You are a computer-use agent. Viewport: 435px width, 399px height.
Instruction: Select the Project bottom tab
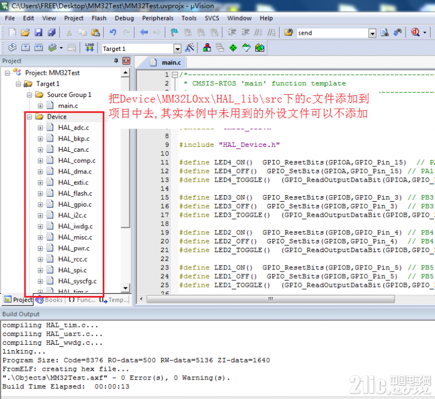coord(18,300)
